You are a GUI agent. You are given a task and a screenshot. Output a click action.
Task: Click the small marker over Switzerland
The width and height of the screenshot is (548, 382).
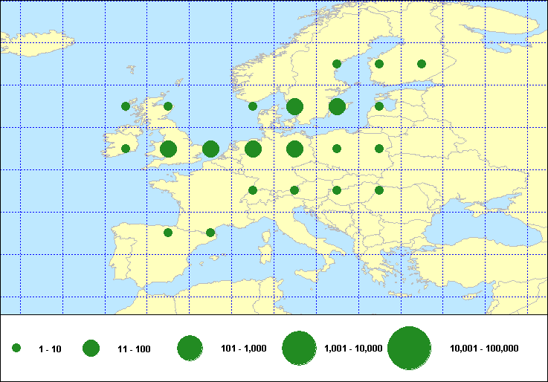pyautogui.click(x=253, y=190)
